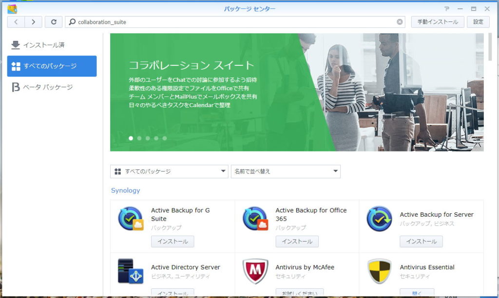Click the Active Backup for G Suite icon
499x298 pixels.
pos(131,219)
